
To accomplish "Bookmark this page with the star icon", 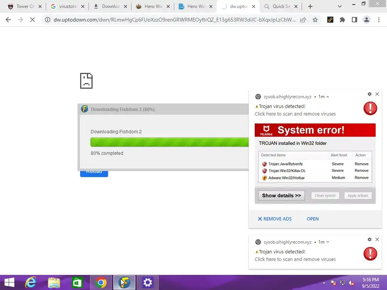I will pos(315,20).
